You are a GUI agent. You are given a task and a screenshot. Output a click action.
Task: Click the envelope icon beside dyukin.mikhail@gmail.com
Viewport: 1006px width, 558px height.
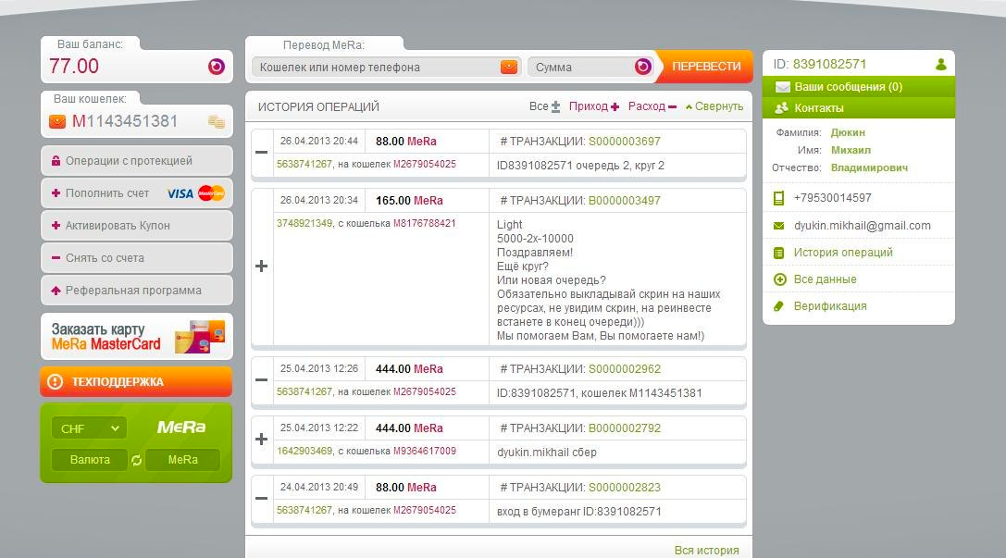(779, 226)
